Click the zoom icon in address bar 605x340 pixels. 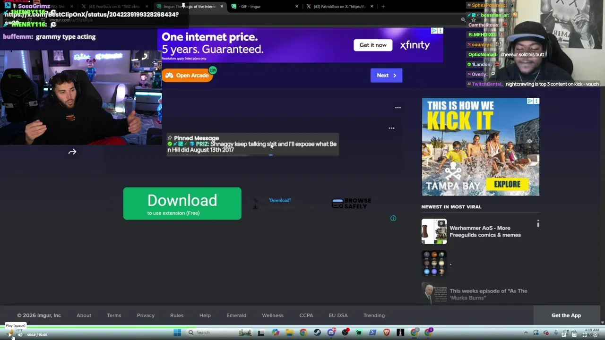(x=463, y=19)
